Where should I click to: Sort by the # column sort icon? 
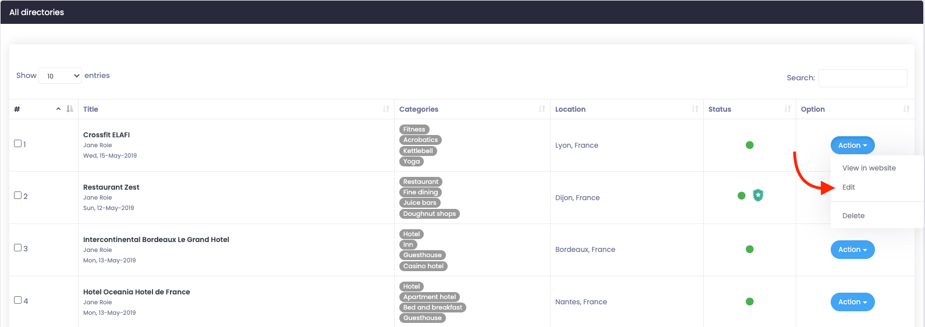pos(70,109)
